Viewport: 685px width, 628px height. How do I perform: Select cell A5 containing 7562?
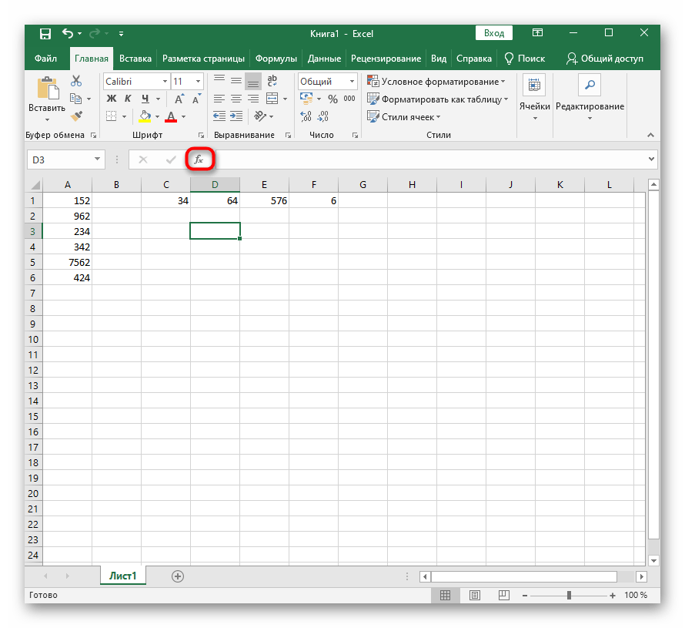[67, 263]
